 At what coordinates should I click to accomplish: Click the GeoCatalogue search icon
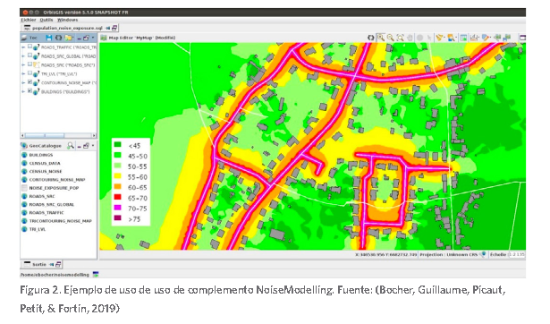coord(71,145)
